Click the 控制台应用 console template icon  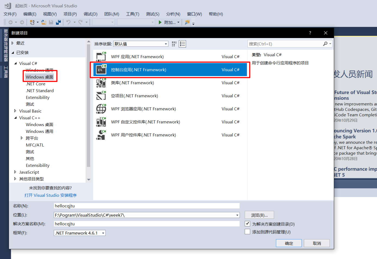(101, 70)
